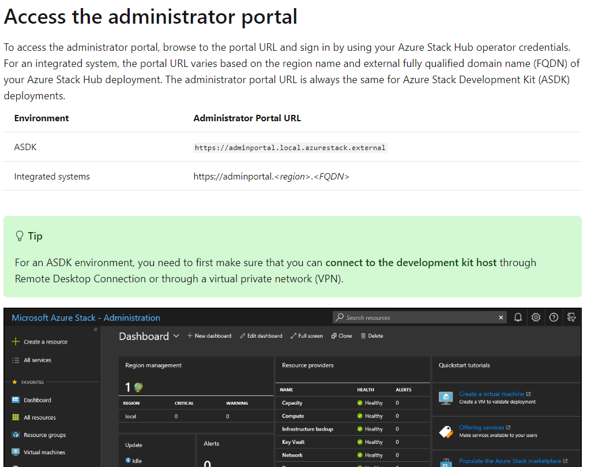Select the Network provider row
The width and height of the screenshot is (591, 467).
(x=353, y=455)
